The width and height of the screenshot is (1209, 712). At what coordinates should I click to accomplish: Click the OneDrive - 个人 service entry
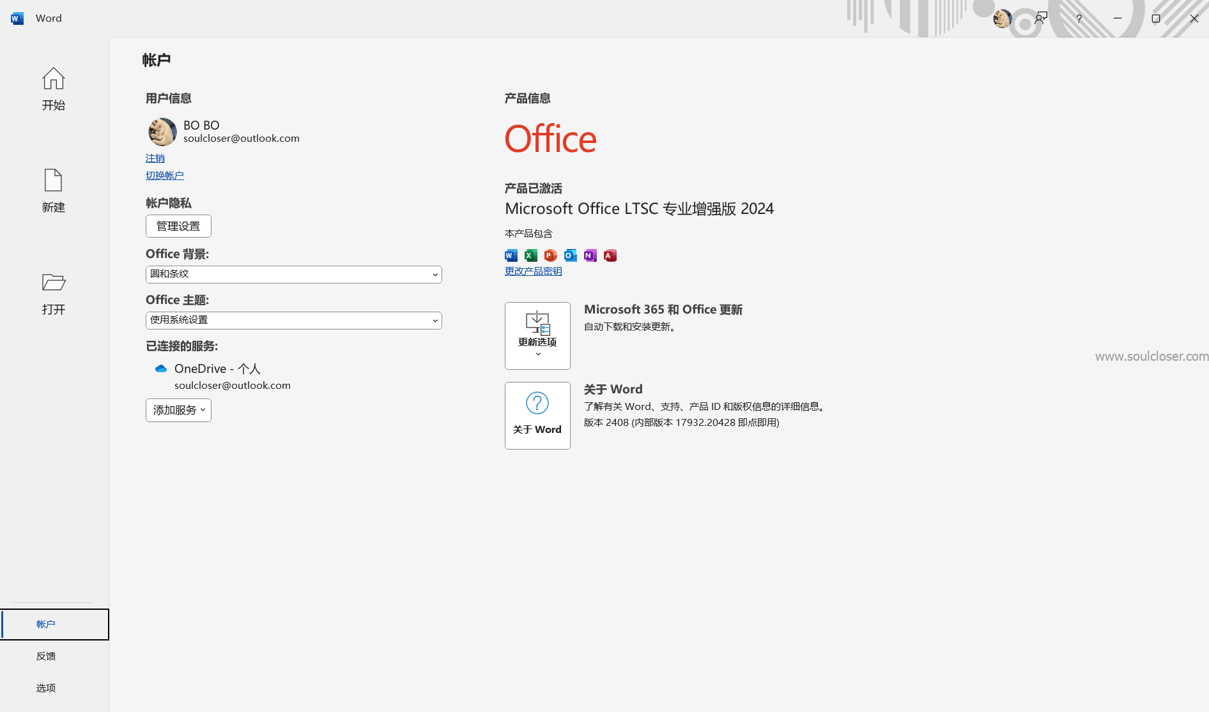217,368
